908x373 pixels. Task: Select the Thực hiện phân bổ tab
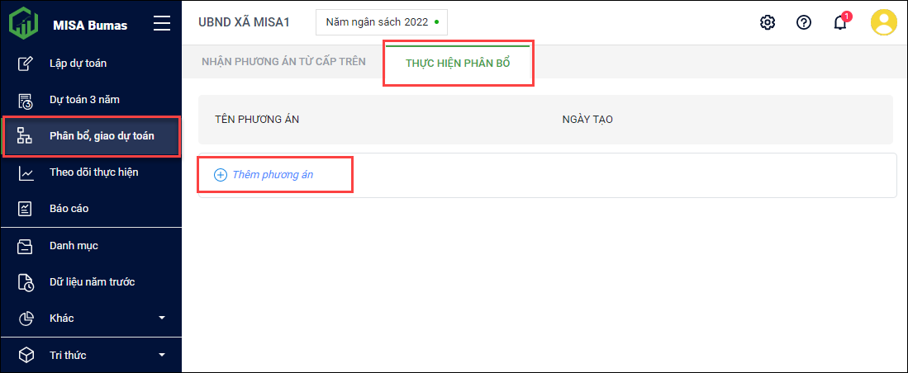[458, 63]
